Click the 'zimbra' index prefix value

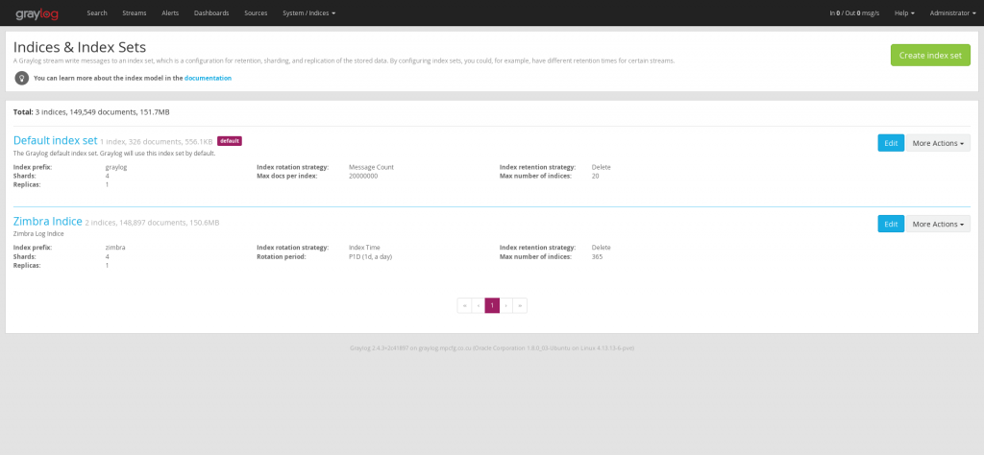click(x=115, y=248)
